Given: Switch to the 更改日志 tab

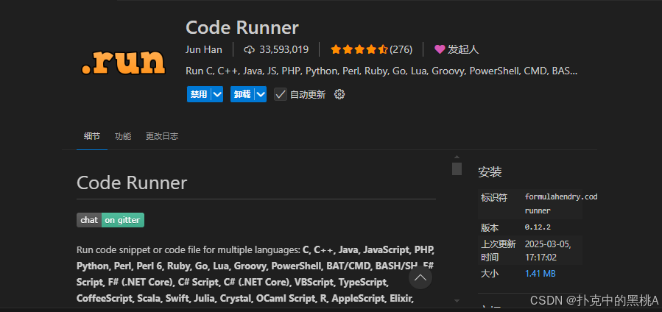Looking at the screenshot, I should point(162,136).
